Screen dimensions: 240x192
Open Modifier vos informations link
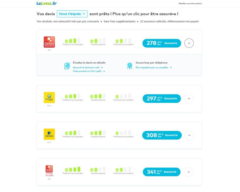pos(190,3)
